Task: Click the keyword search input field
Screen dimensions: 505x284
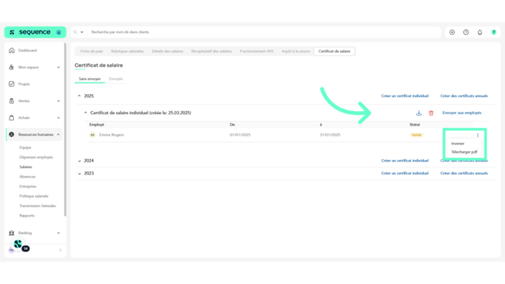Action: pyautogui.click(x=264, y=32)
